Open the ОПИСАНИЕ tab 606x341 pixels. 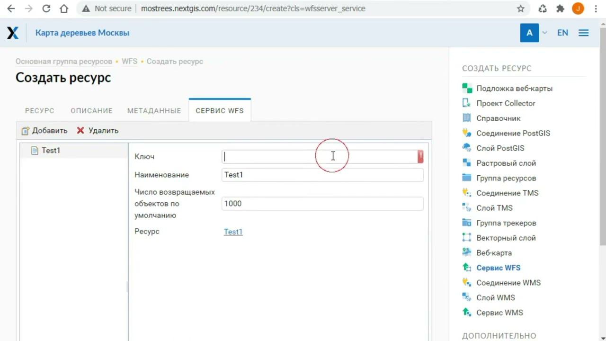coord(91,110)
